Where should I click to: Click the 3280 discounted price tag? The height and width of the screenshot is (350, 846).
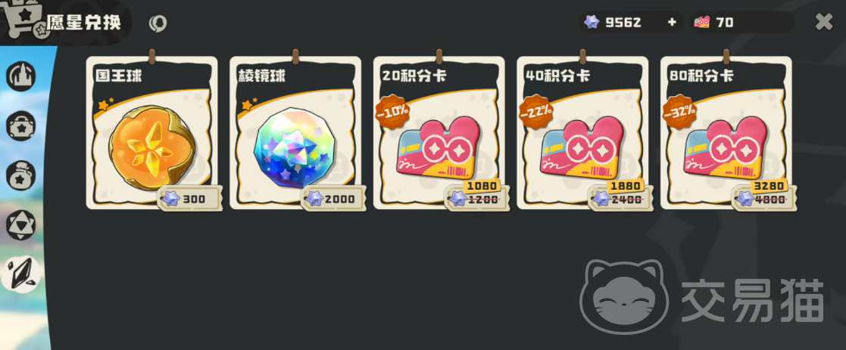(x=768, y=186)
